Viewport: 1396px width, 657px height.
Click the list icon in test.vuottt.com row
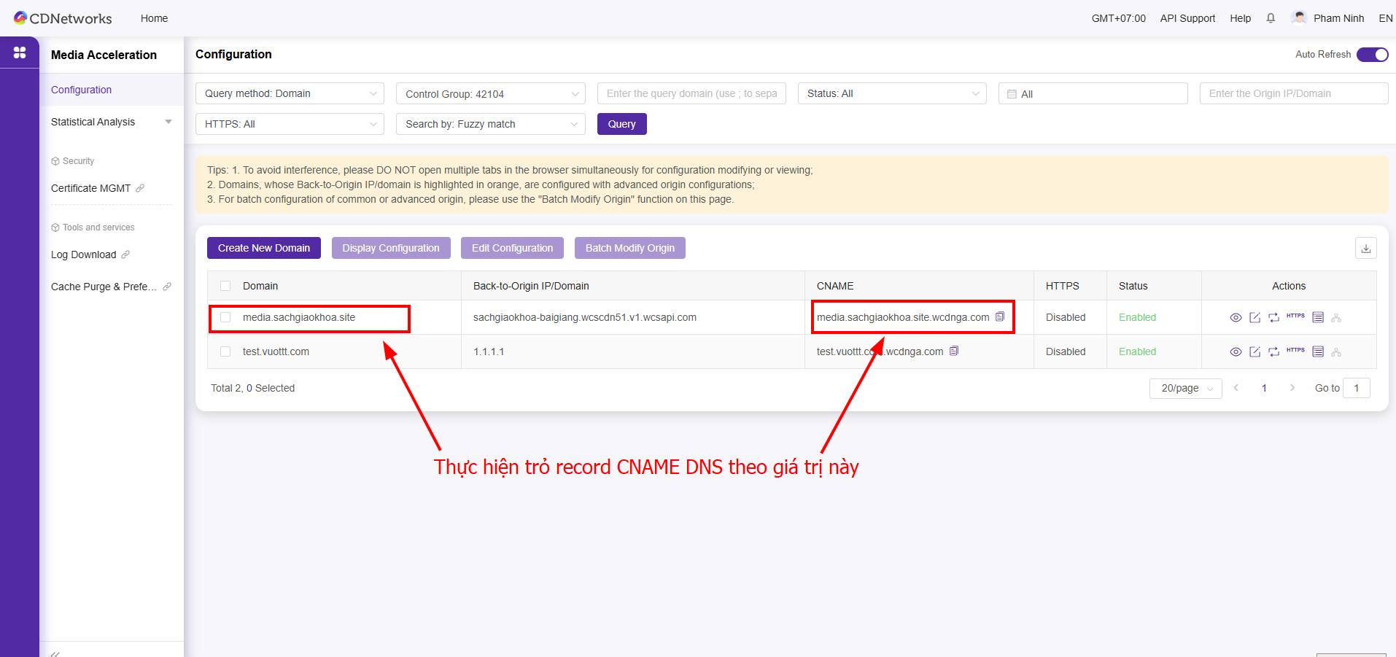point(1317,352)
